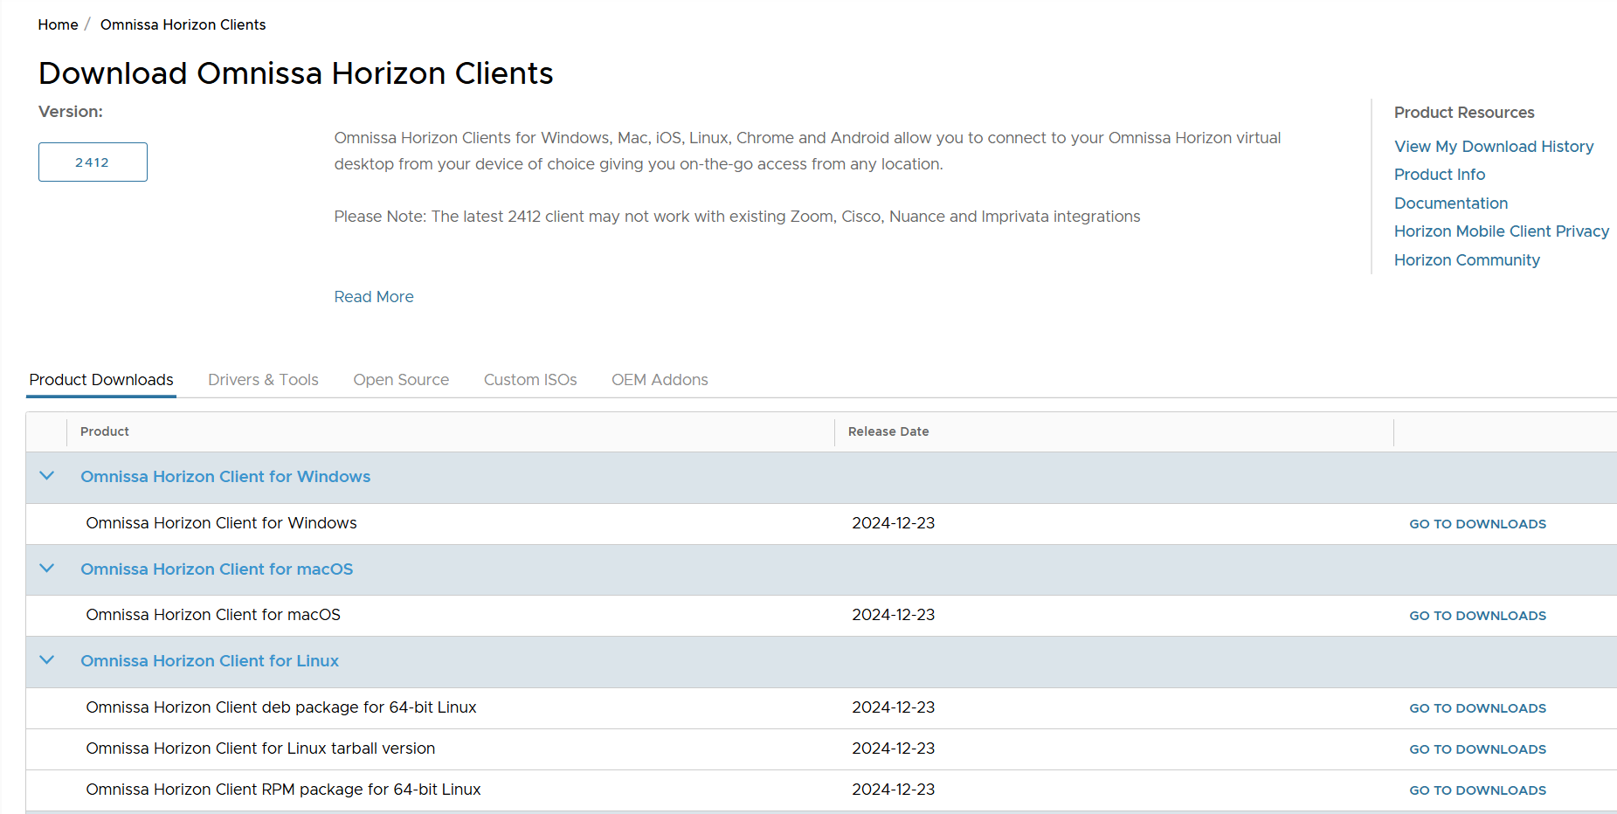Collapse the Omnissa Horizon Client for Windows chevron
Viewport: 1617px width, 814px height.
coord(47,476)
